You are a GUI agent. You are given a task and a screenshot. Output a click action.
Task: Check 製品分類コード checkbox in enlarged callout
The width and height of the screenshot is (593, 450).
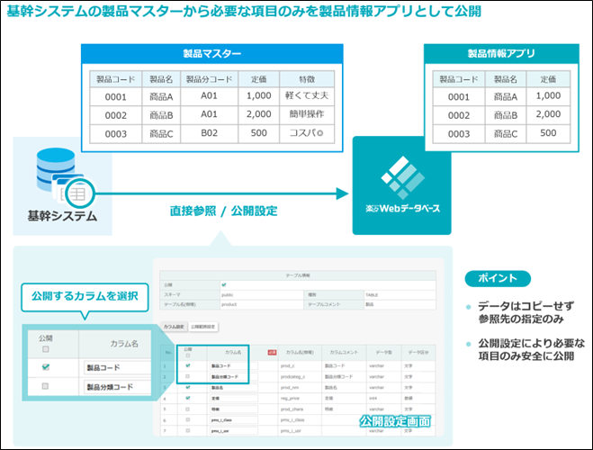pyautogui.click(x=45, y=386)
